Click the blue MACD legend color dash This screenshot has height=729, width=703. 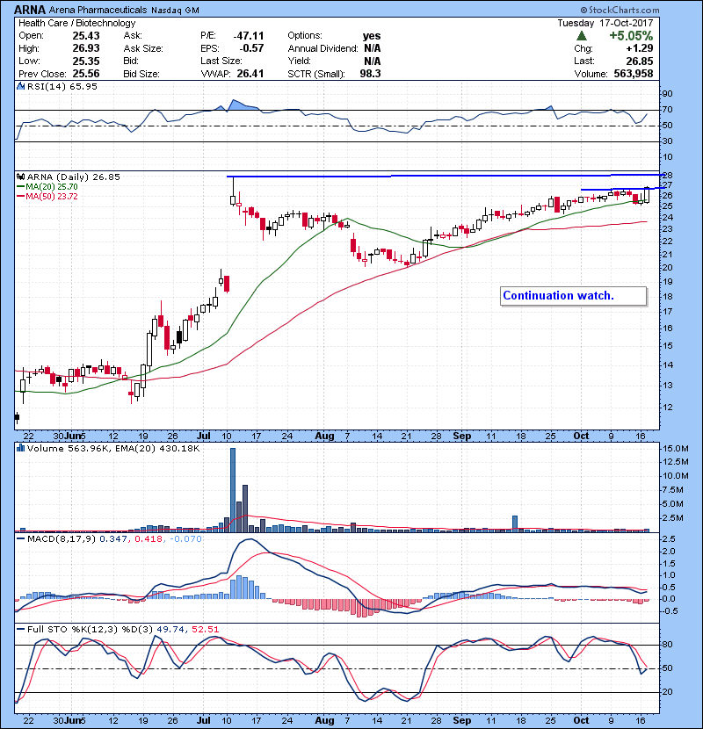pyautogui.click(x=20, y=539)
